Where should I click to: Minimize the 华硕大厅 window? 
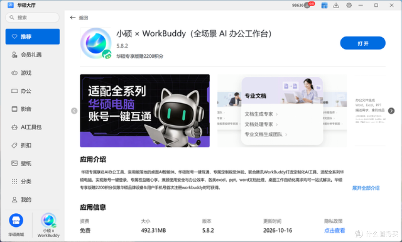click(360, 5)
